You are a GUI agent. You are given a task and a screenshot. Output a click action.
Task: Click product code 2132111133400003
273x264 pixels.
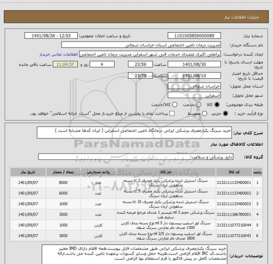coord(234,204)
